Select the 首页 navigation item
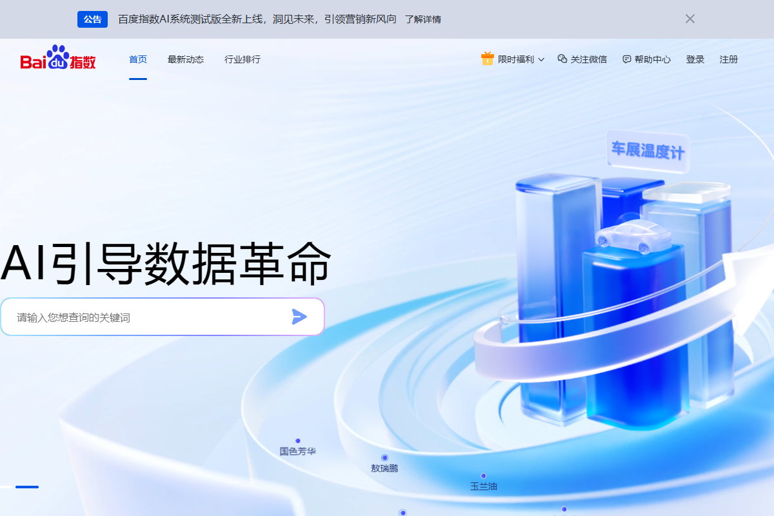The height and width of the screenshot is (516, 774). pos(137,59)
